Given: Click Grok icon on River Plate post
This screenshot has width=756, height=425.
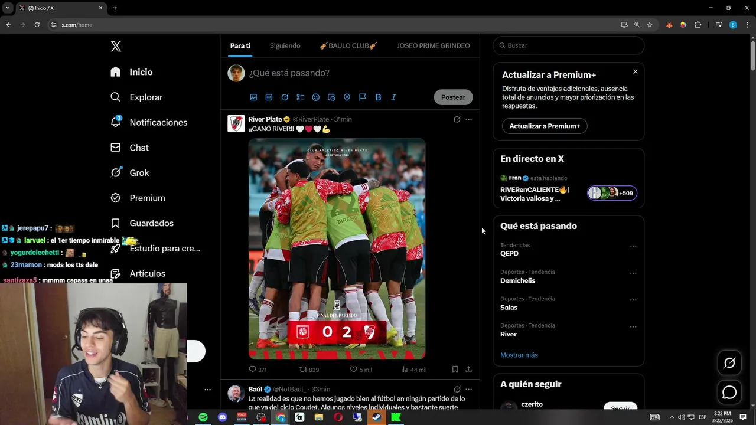Looking at the screenshot, I should tap(457, 119).
